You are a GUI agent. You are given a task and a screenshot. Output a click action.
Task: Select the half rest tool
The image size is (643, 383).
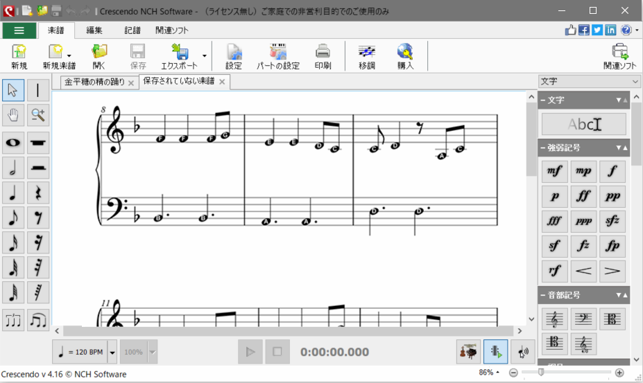(38, 168)
